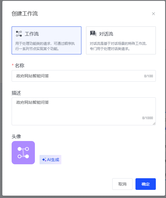
Task: Select the 对话流 type card
Action: point(121,40)
